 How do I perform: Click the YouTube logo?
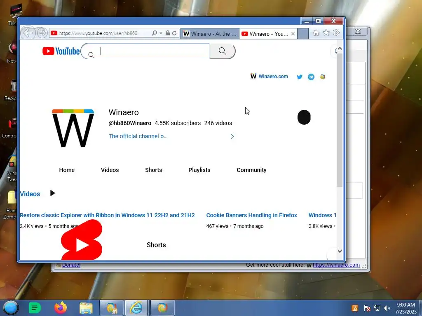coord(61,51)
